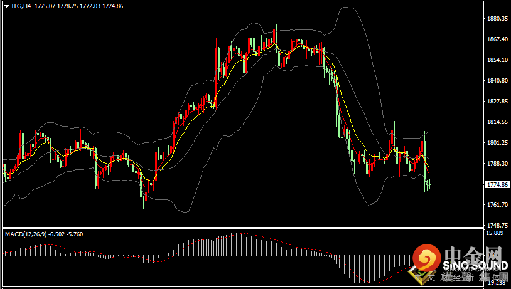Click the 1840.80 price axis label

click(x=498, y=80)
